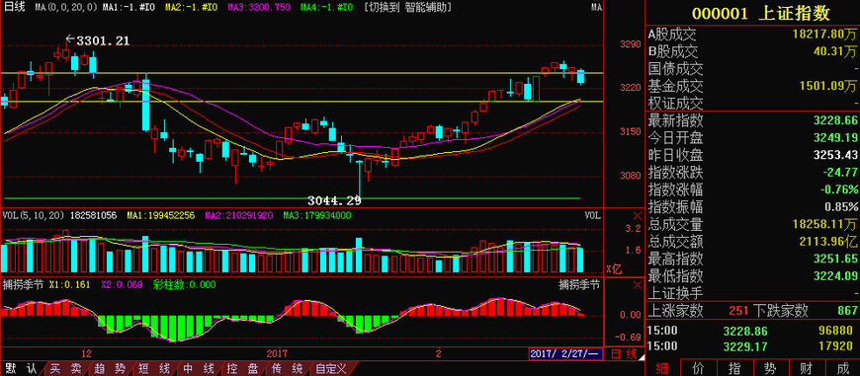Open the 自定义 custom tab
This screenshot has height=376, width=860.
pyautogui.click(x=331, y=369)
